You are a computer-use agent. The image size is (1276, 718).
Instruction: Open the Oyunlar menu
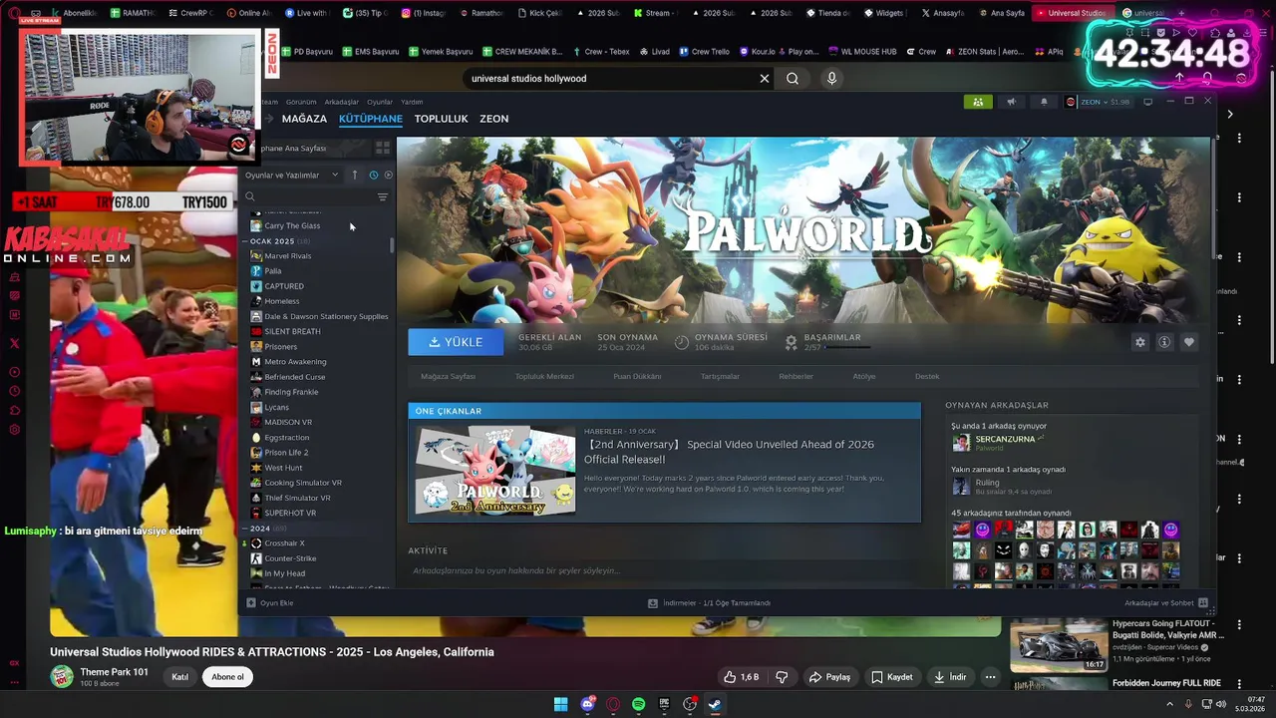380,102
